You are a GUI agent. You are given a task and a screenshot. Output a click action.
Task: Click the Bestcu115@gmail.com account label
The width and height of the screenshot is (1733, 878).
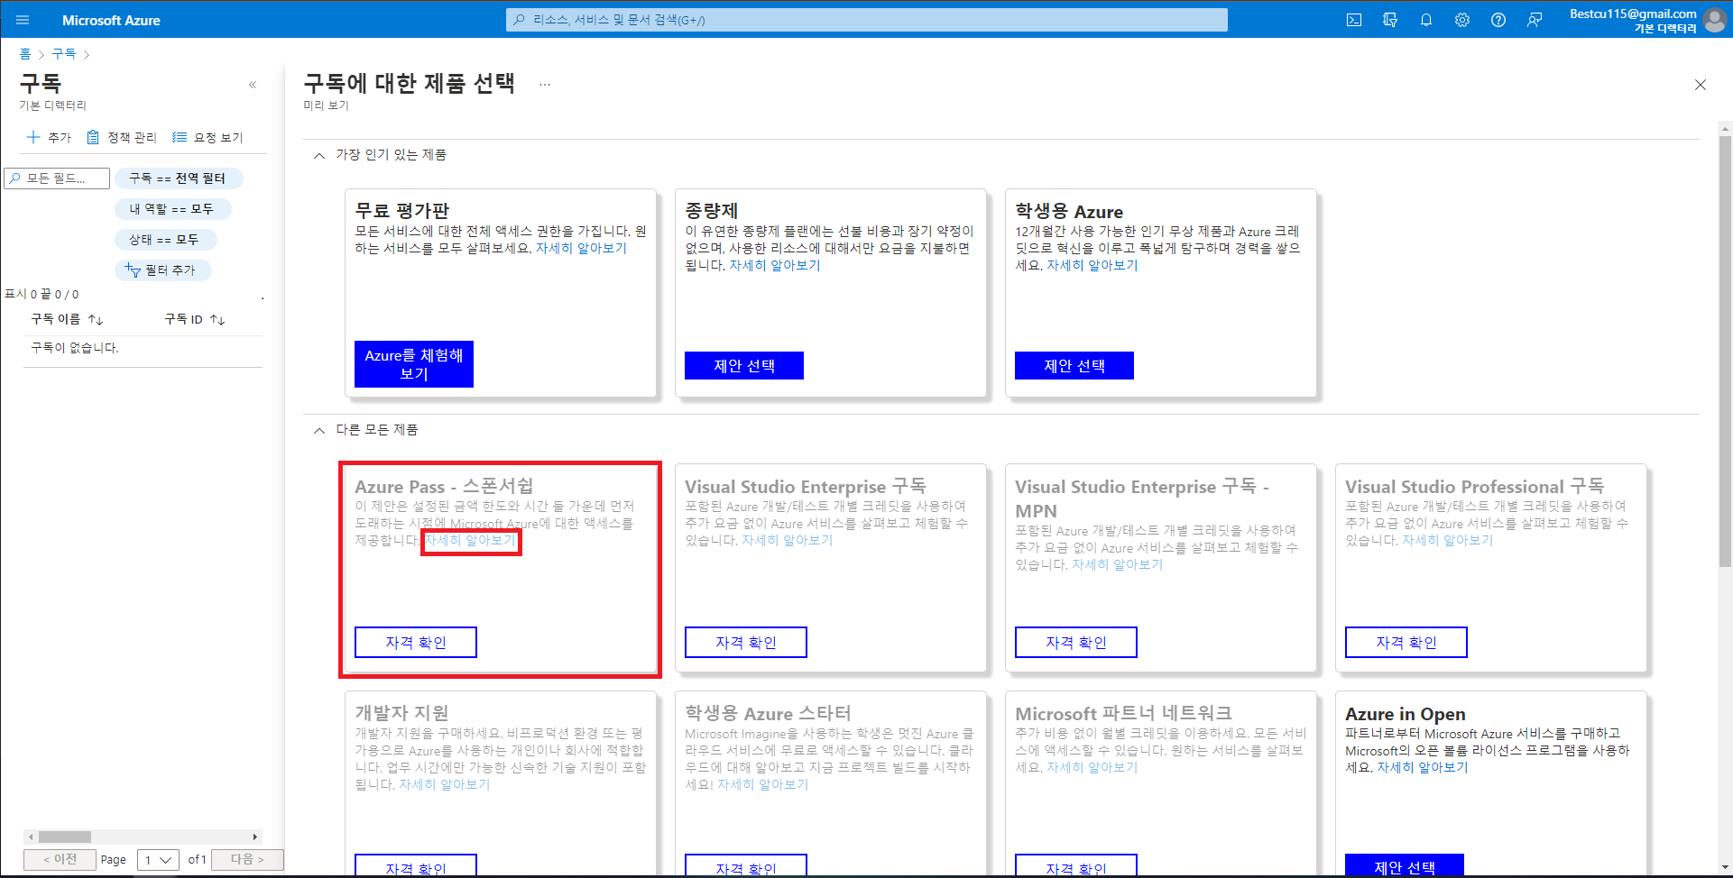coord(1633,14)
